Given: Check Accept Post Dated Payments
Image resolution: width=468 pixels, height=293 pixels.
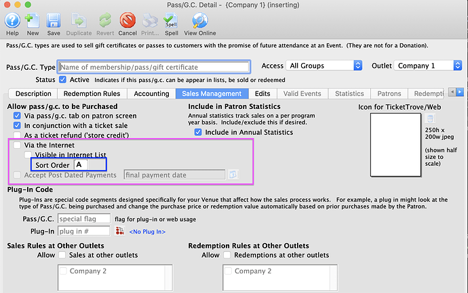Looking at the screenshot, I should [17, 175].
